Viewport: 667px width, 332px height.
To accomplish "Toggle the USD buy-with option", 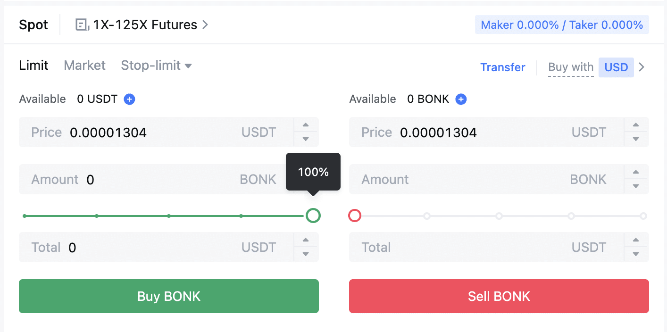I will [616, 67].
